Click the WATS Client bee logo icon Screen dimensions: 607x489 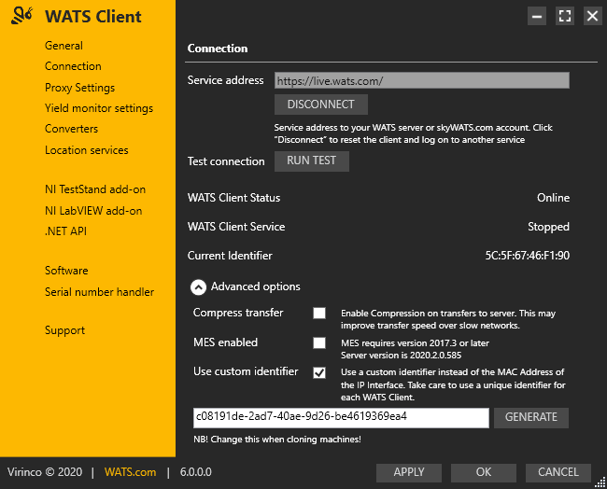point(21,16)
